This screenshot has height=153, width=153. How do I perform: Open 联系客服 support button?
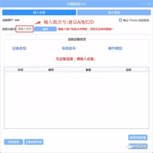14,142
